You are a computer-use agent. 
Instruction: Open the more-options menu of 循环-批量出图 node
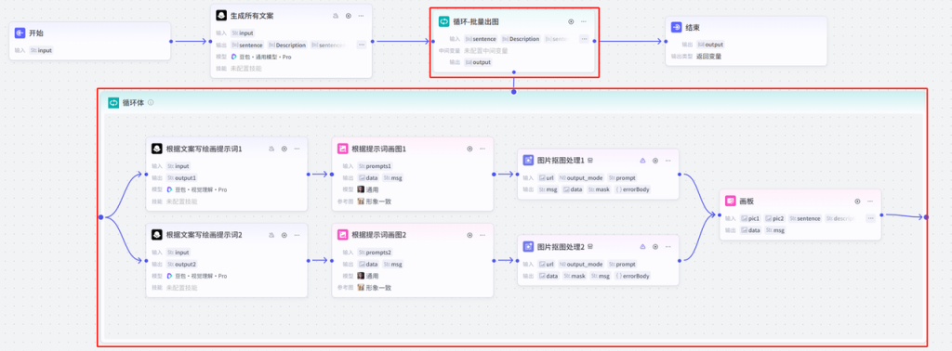[584, 22]
